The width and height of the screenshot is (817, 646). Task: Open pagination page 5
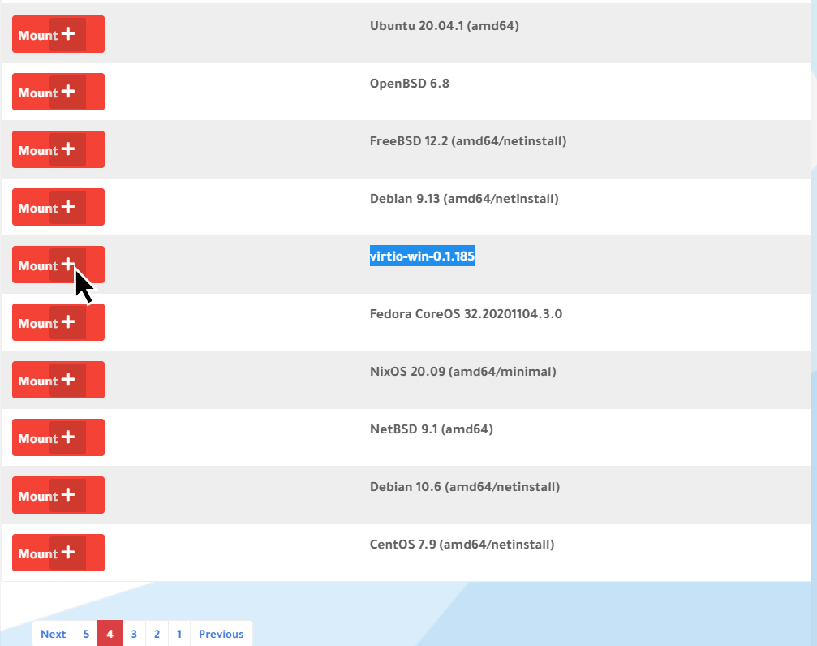87,634
